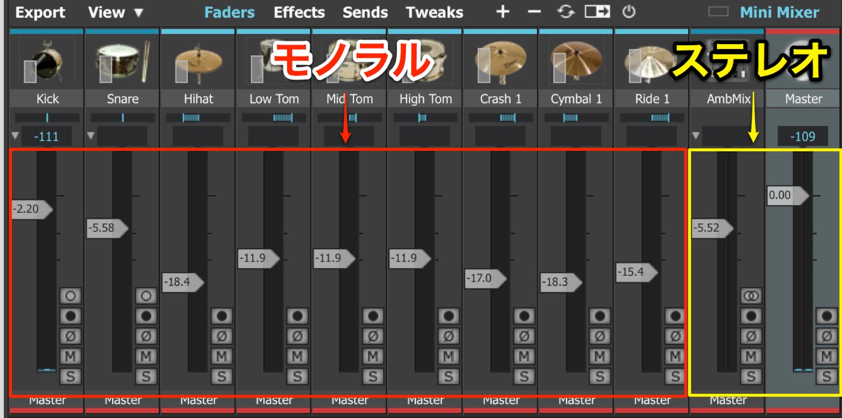Toggle phase invert on Snare channel
The height and width of the screenshot is (418, 842).
pyautogui.click(x=146, y=336)
